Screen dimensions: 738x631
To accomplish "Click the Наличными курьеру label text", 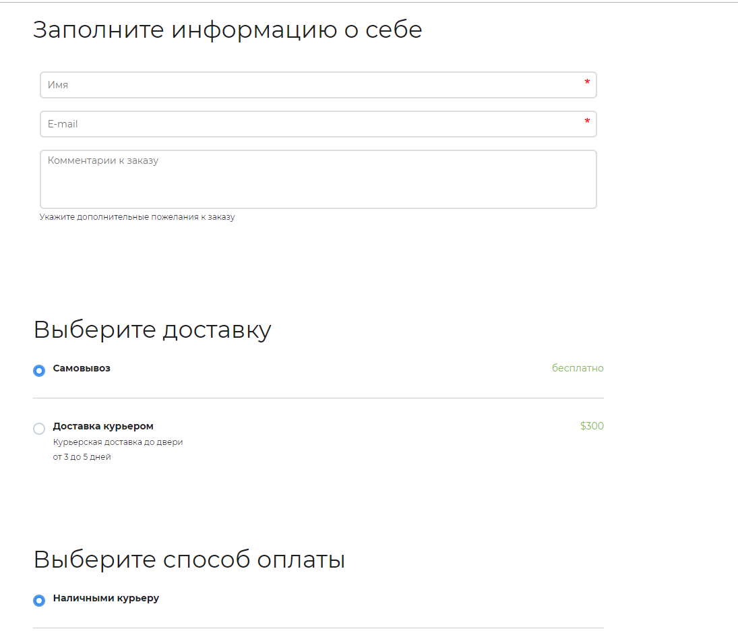I will click(106, 598).
